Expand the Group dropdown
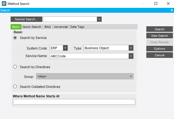The width and height of the screenshot is (174, 119). pyautogui.click(x=131, y=77)
